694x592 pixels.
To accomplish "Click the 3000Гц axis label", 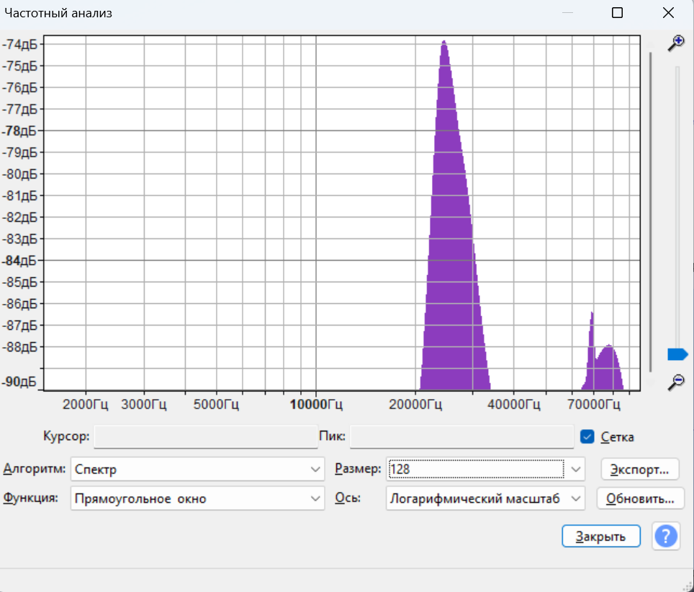I will [x=144, y=404].
